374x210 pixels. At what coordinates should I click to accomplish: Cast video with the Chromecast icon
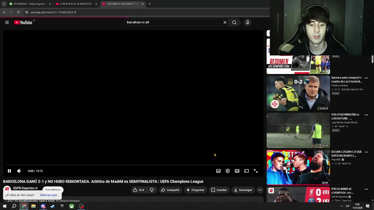[x=246, y=171]
